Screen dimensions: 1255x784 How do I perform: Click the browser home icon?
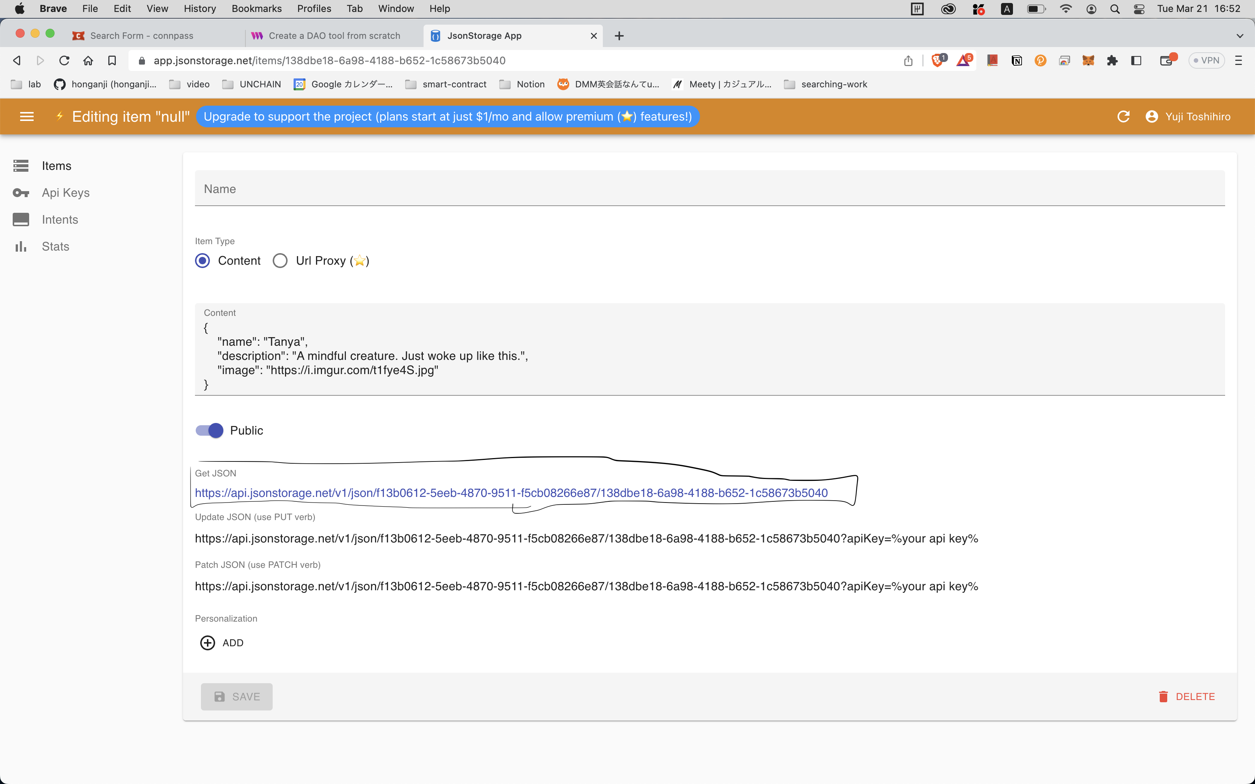tap(88, 60)
